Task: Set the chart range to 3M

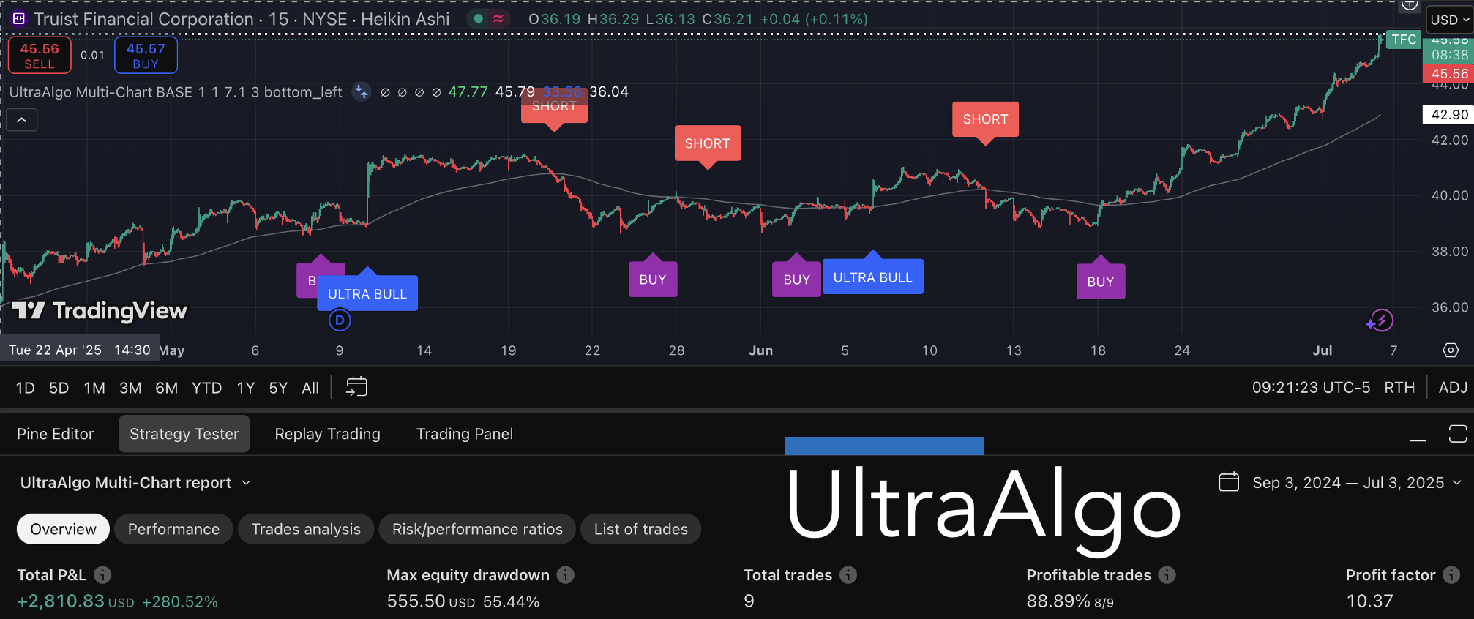Action: [130, 388]
